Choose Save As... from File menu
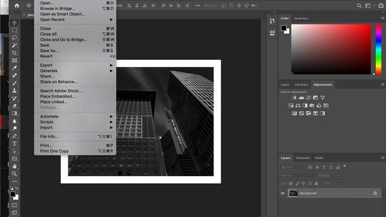Screen dimensions: 386x217 pos(75,51)
